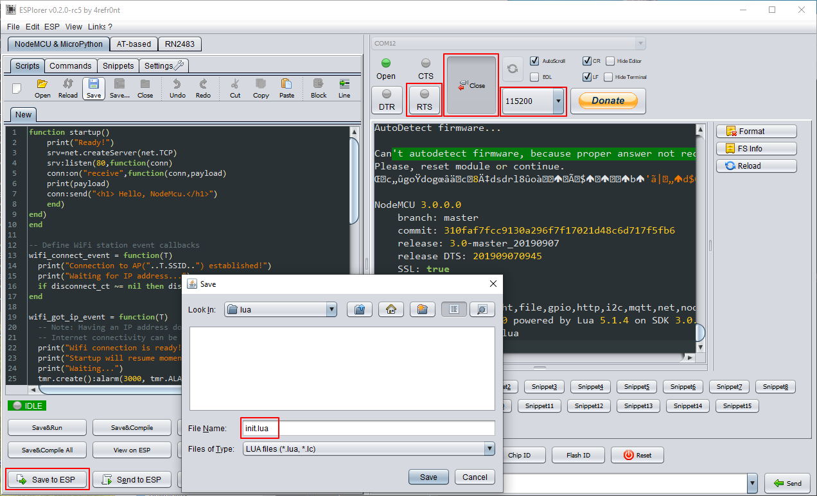Image resolution: width=817 pixels, height=496 pixels.
Task: Open the Edit menu
Action: (32, 26)
